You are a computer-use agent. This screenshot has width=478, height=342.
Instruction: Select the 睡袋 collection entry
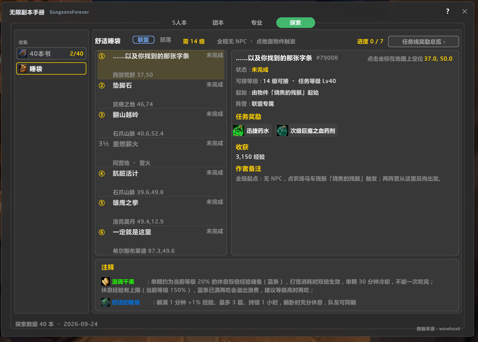[x=51, y=68]
